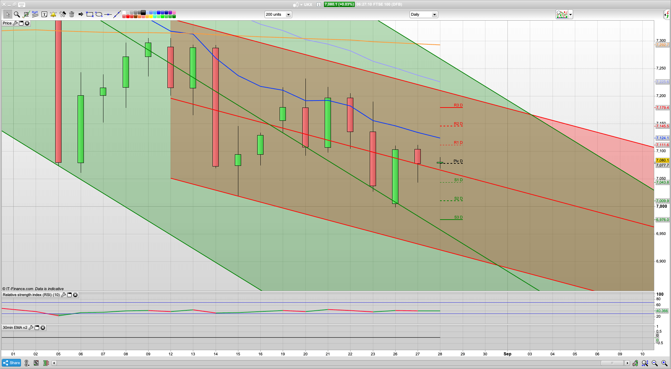Viewport: 671px width, 369px height.
Task: Zoom out with the minus magnifier
Action: [x=655, y=363]
